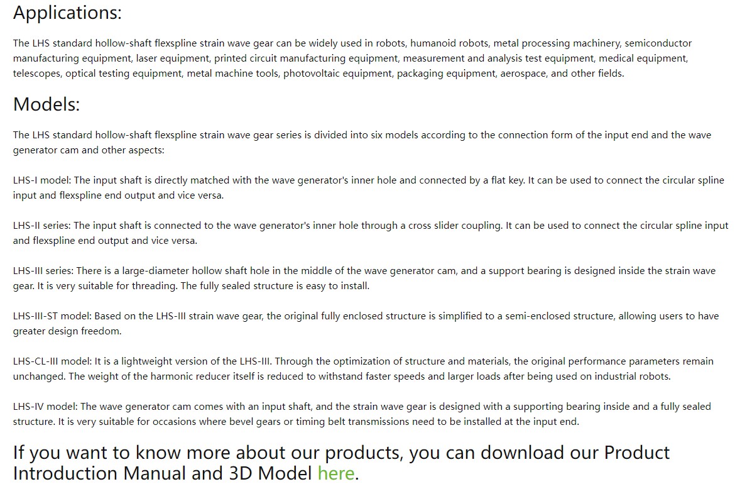Click the "LHS-I model" label text
Viewport: 735px width, 484px height.
pos(41,180)
